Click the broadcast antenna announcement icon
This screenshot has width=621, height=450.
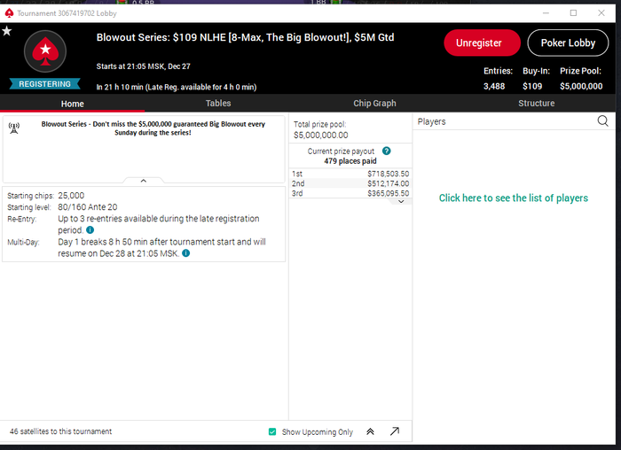pos(14,128)
